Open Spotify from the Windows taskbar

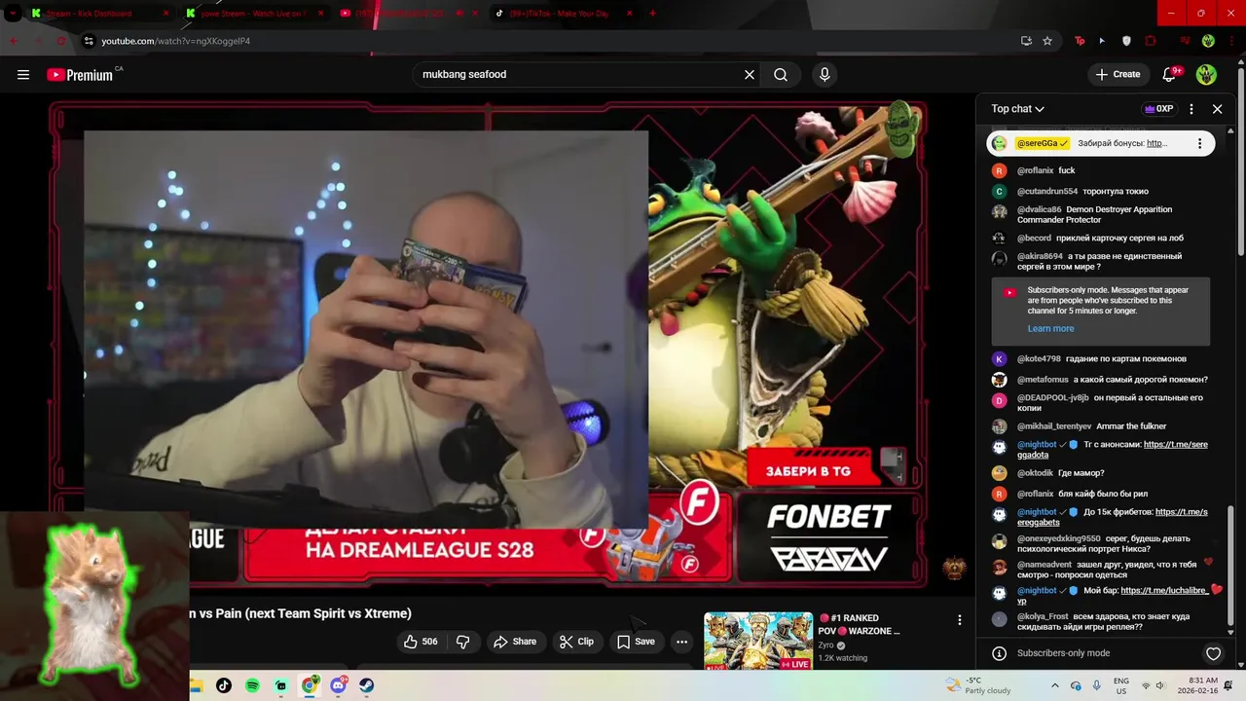252,685
